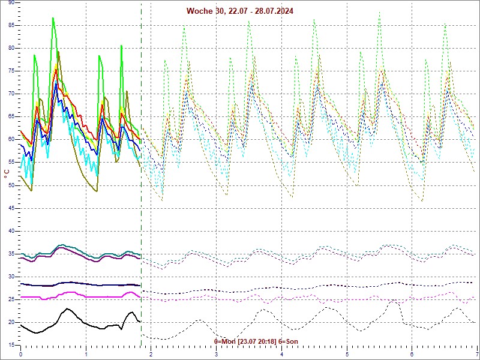Click the '75' tick label on y-axis
Image resolution: width=480 pixels, height=360 pixels.
coord(11,71)
